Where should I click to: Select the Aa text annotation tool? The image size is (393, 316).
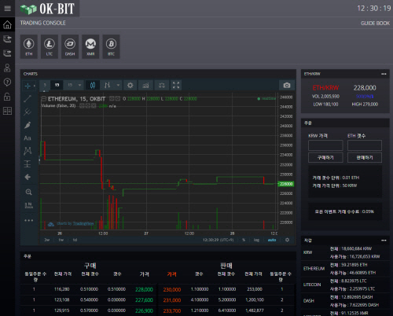click(x=28, y=138)
